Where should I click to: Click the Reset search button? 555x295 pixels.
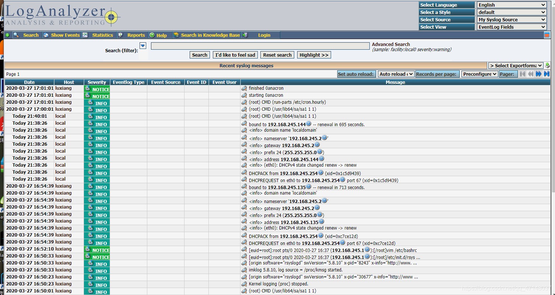click(x=277, y=55)
